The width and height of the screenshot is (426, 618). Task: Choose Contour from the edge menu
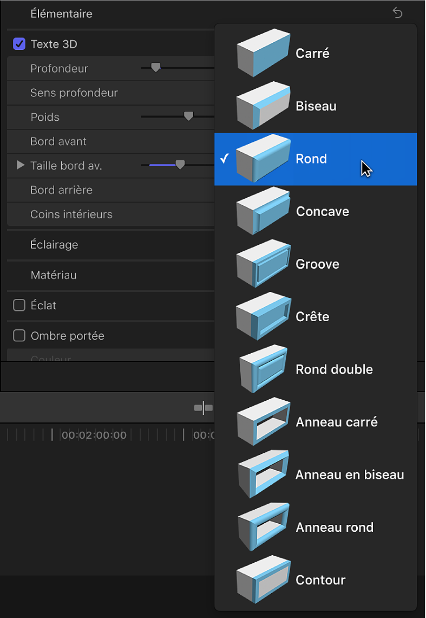click(320, 580)
